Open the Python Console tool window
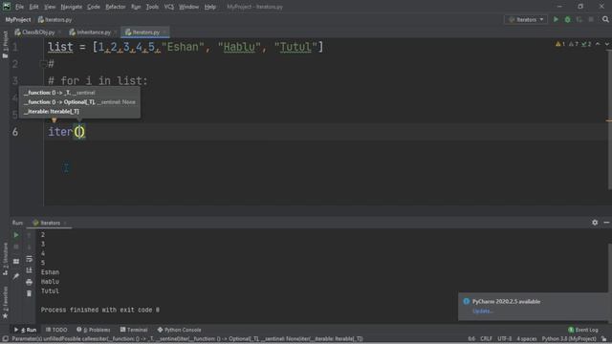This screenshot has width=612, height=344. click(x=179, y=330)
